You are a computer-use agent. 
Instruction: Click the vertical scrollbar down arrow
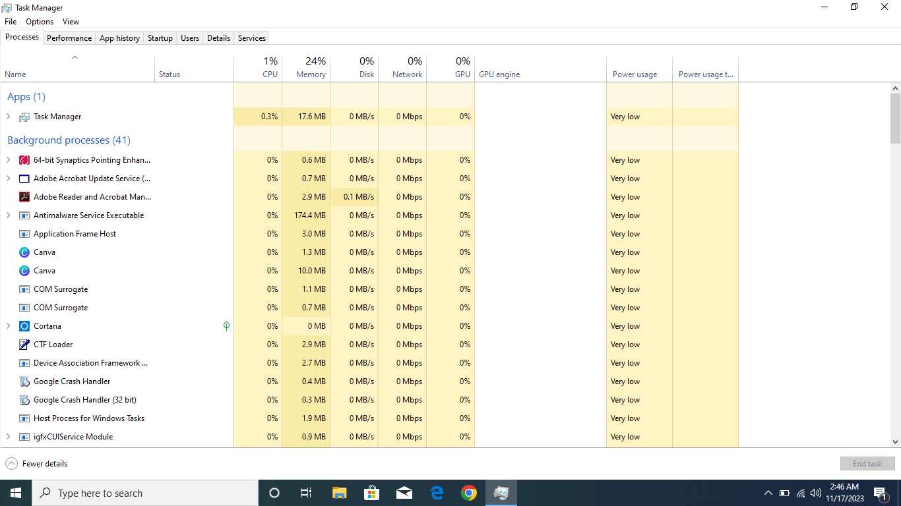tap(895, 442)
